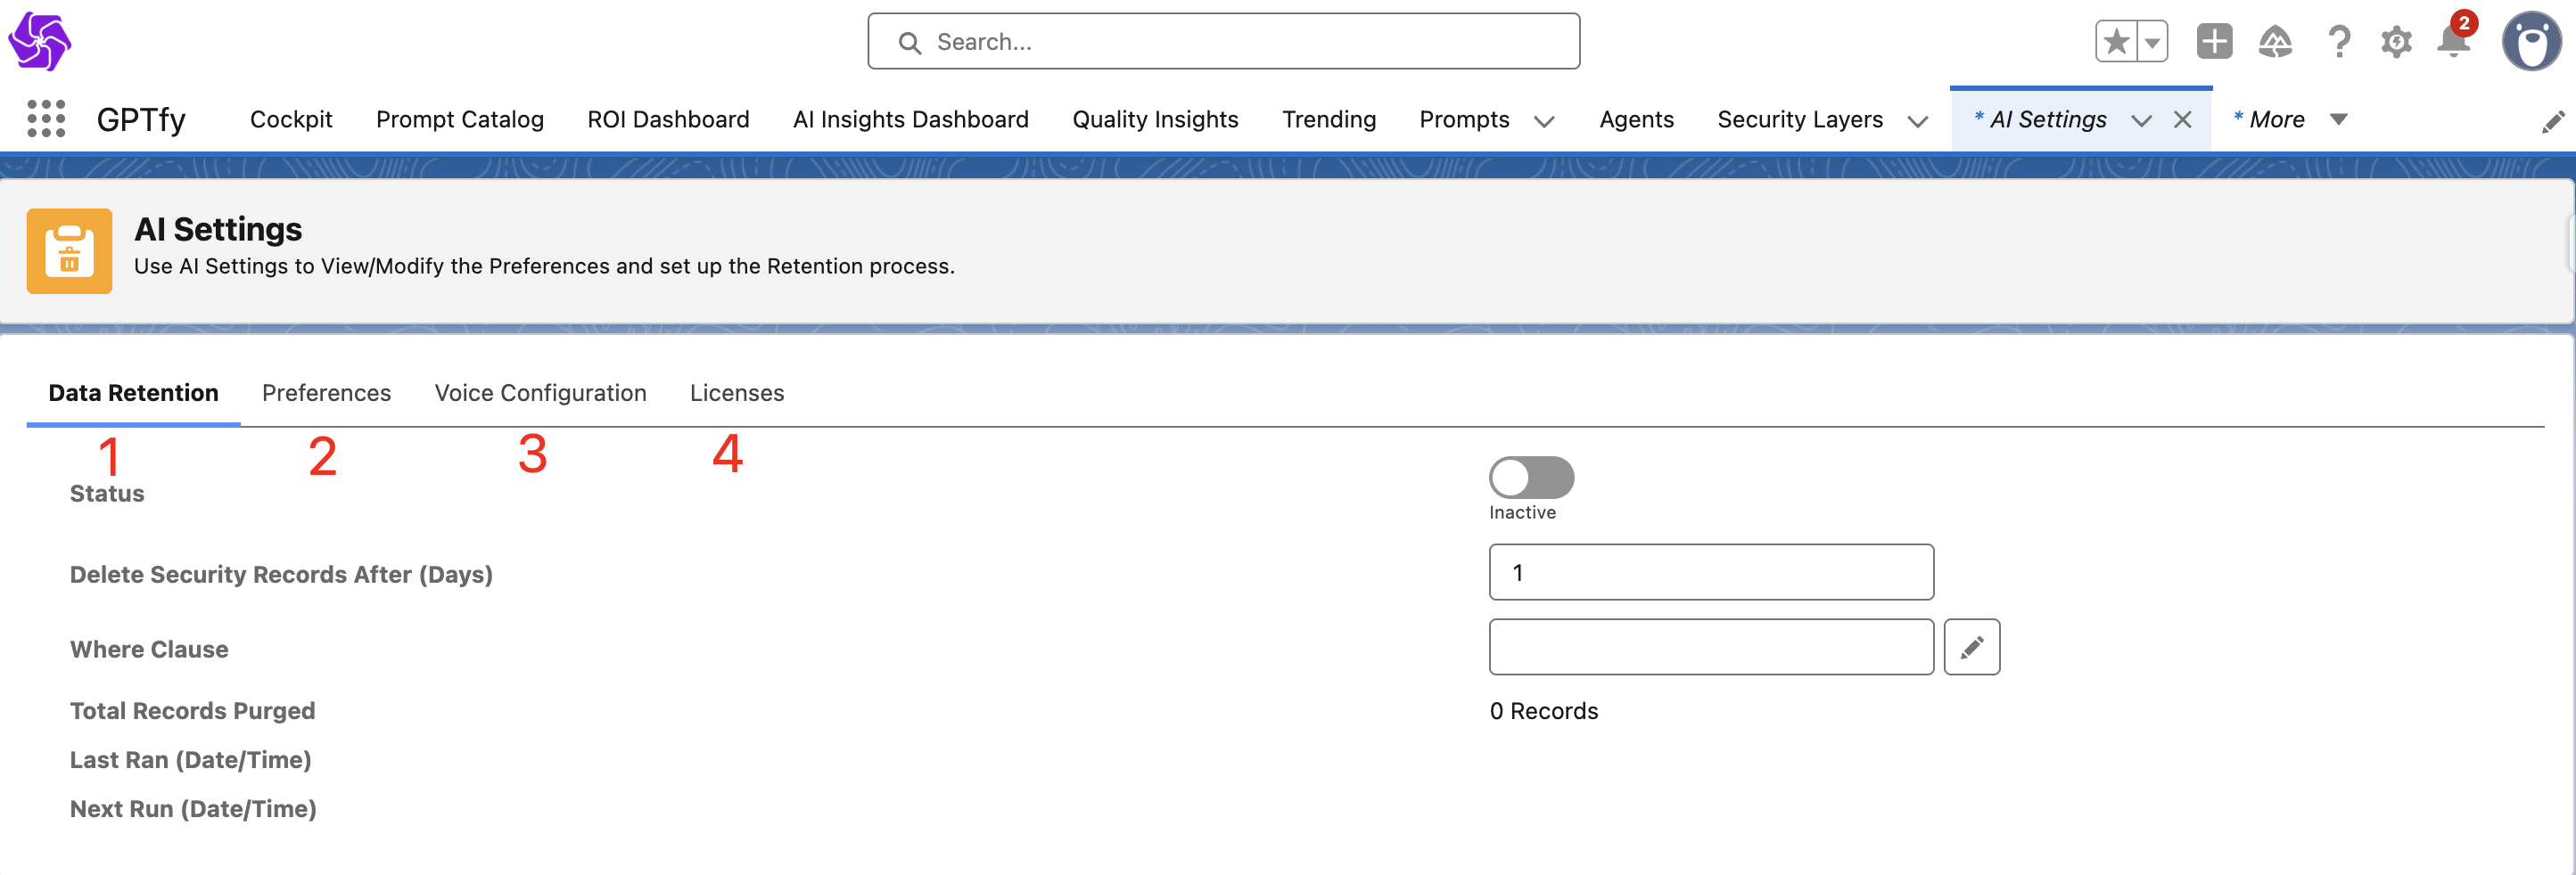Click the Trailhead guidance icon

click(x=2275, y=42)
